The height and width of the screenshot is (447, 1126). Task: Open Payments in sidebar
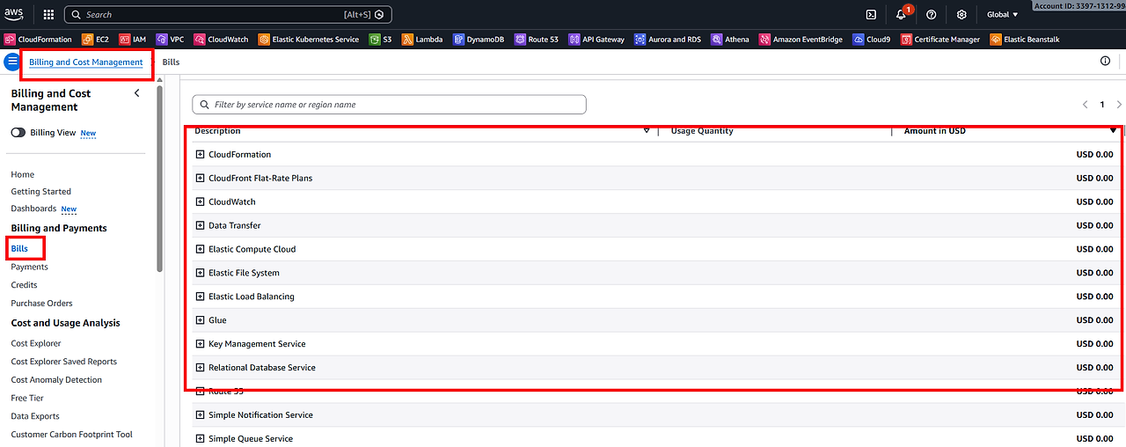(x=30, y=267)
